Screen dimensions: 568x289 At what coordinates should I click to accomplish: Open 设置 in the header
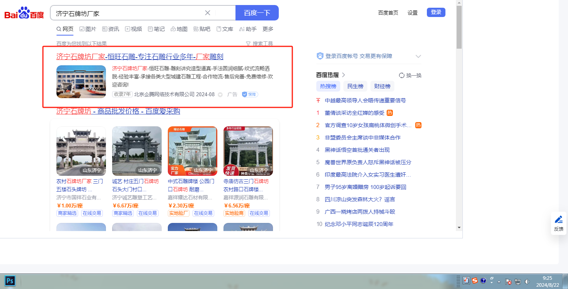(x=413, y=13)
